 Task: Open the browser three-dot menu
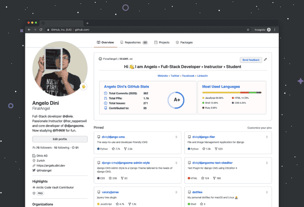(275, 30)
